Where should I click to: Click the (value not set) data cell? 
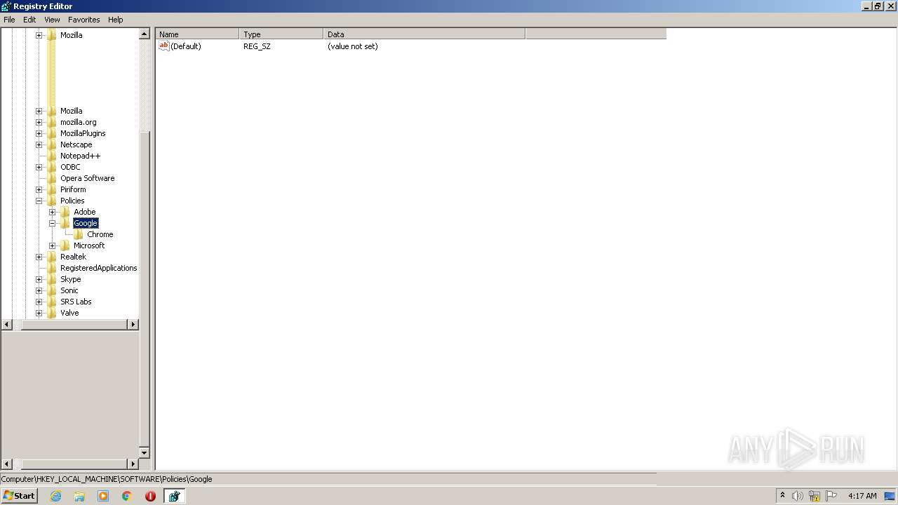353,46
